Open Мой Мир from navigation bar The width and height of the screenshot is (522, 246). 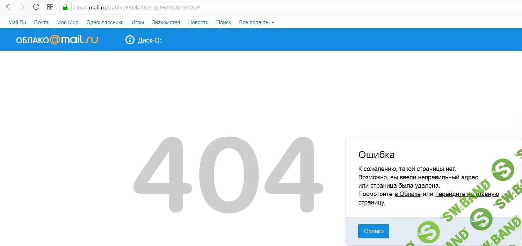click(x=67, y=22)
